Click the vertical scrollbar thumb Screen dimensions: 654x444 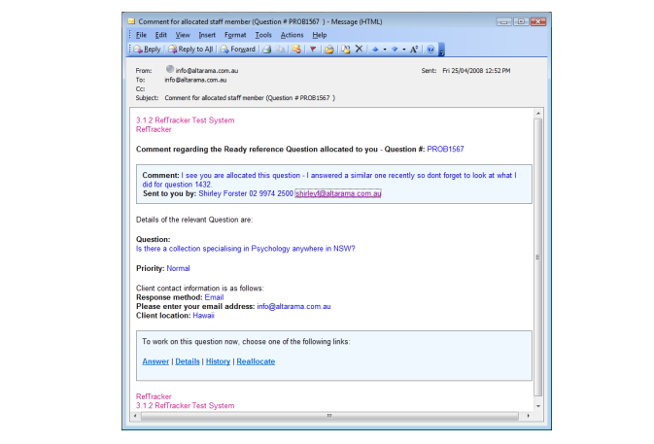pyautogui.click(x=538, y=257)
